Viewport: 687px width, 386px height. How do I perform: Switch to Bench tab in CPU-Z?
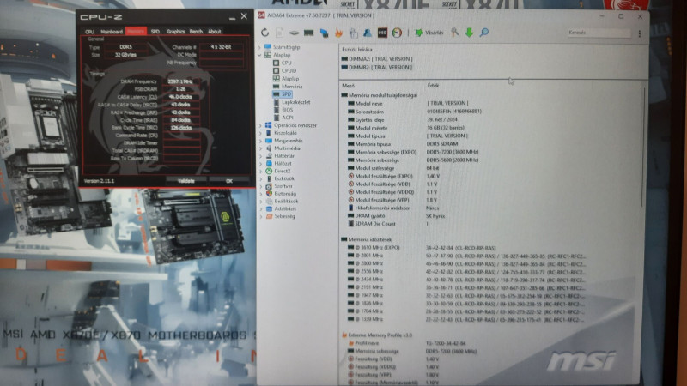pos(196,32)
